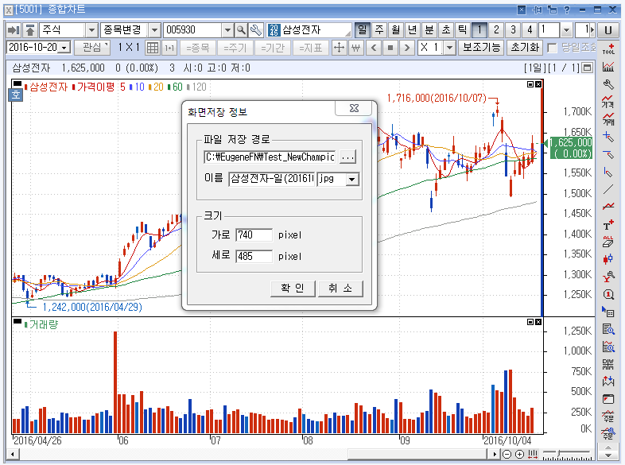625x465 pixels.
Task: Click the 취소 cancel button
Action: coord(340,289)
